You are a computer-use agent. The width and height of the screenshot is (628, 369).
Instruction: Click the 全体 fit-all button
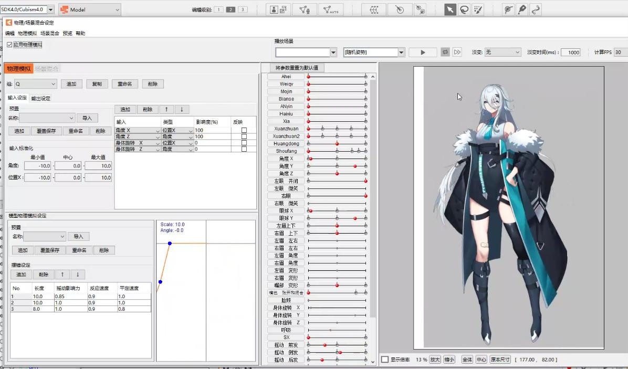coord(467,360)
